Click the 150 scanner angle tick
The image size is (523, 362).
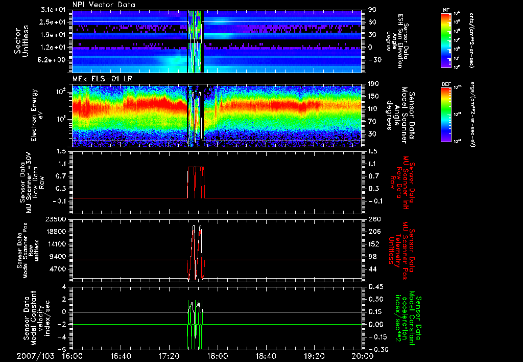coord(373,96)
